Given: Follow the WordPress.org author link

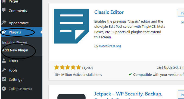Looking at the screenshot, I should tap(110, 46).
